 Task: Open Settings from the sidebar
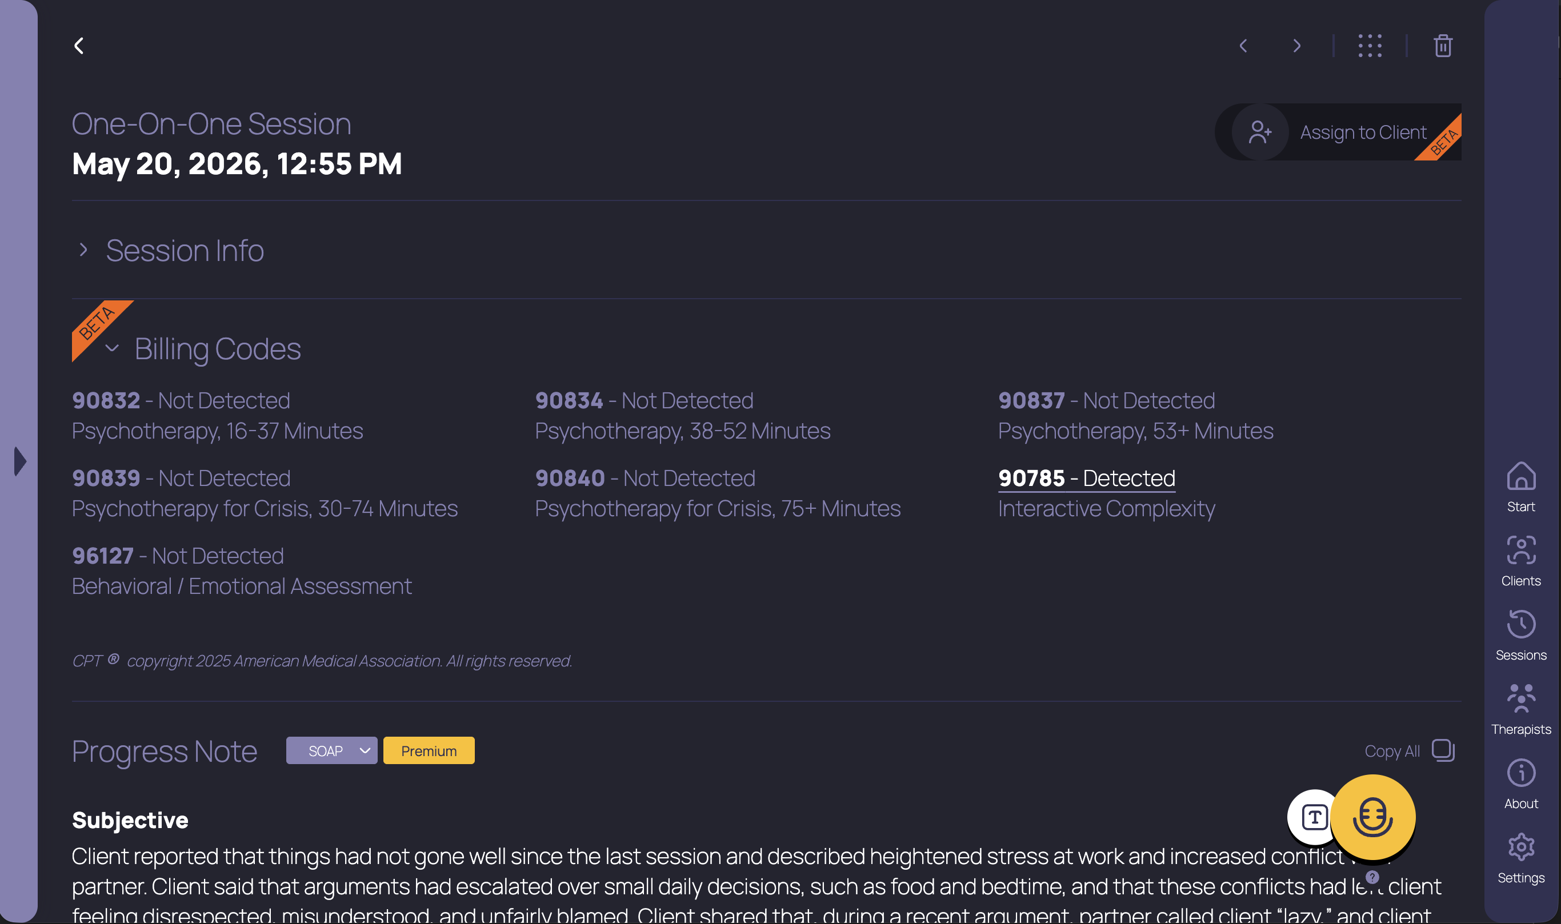click(1520, 858)
